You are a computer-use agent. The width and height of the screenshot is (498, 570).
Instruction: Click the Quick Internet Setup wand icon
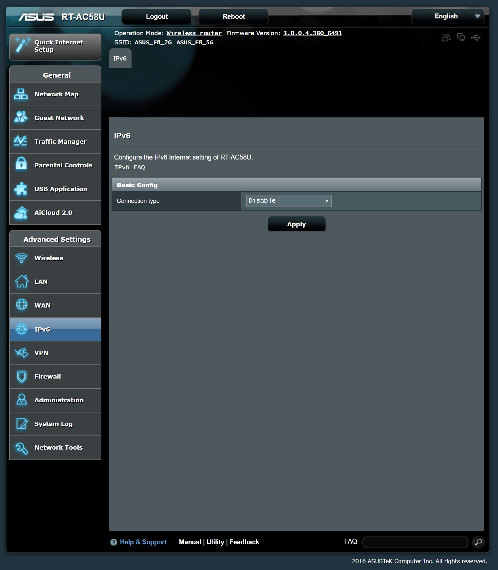pos(22,45)
